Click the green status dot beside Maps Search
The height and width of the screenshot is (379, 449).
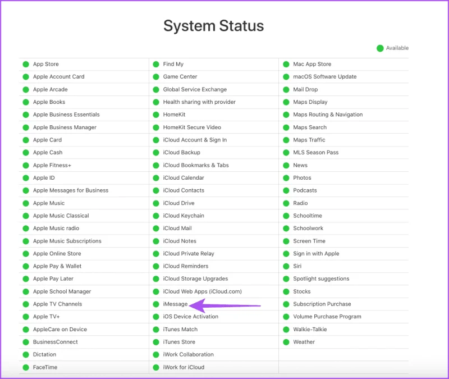pos(286,127)
